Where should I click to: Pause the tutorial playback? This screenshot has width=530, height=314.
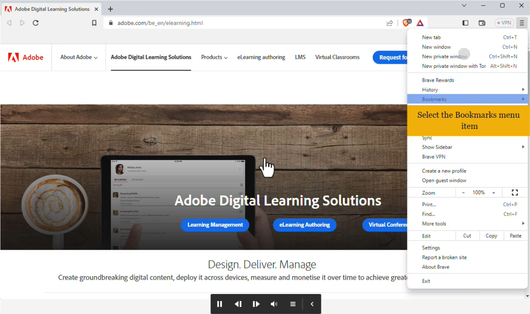pos(219,304)
